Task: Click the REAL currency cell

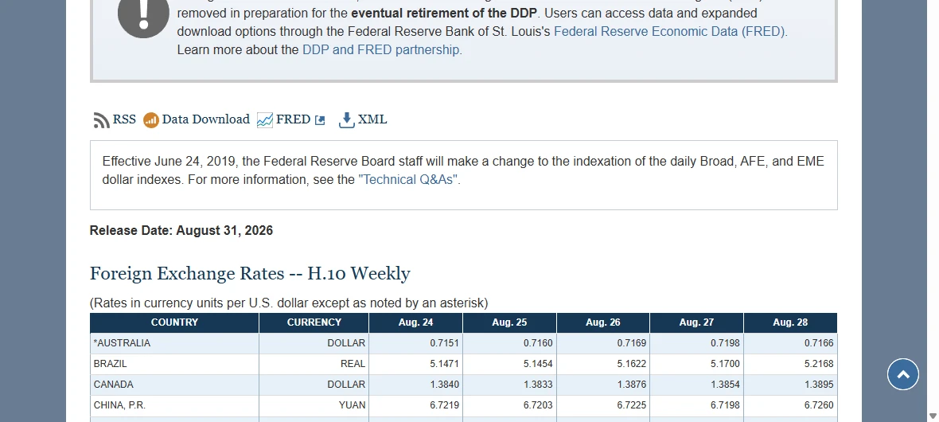Action: point(314,364)
